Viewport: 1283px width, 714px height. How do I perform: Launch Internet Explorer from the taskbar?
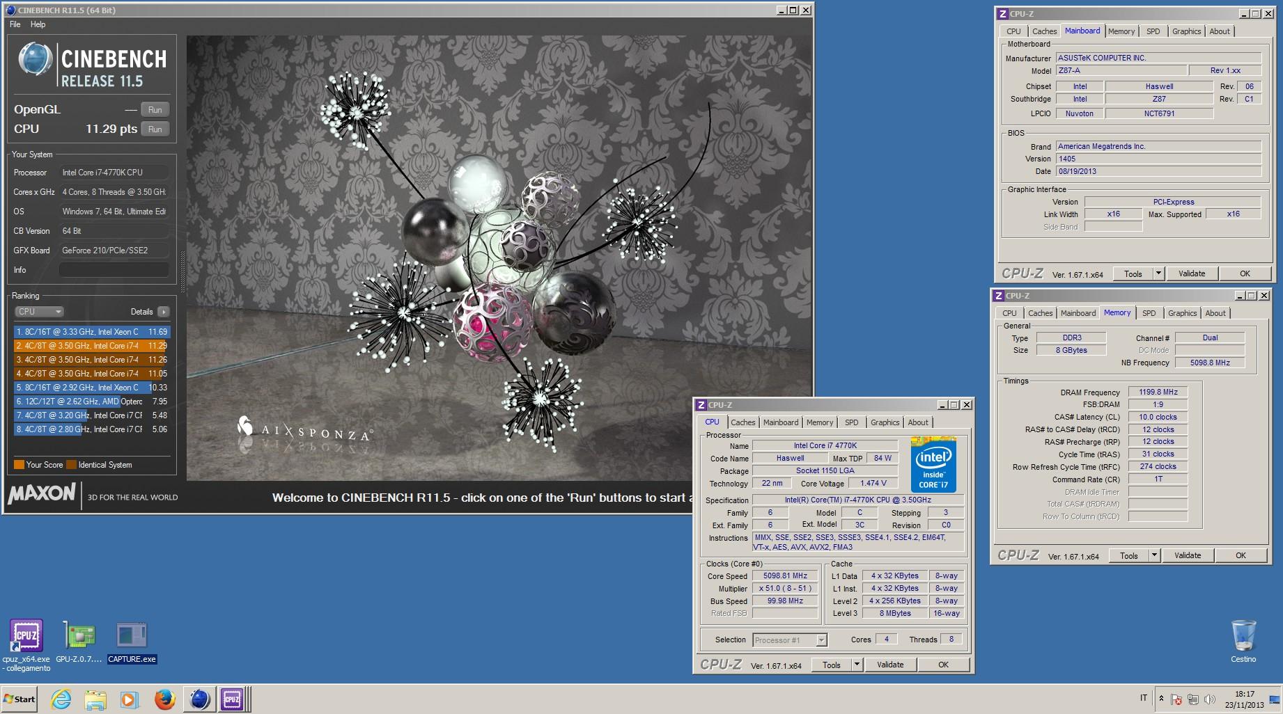(61, 699)
